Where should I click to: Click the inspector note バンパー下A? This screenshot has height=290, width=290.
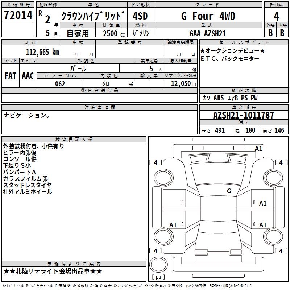click(20, 172)
